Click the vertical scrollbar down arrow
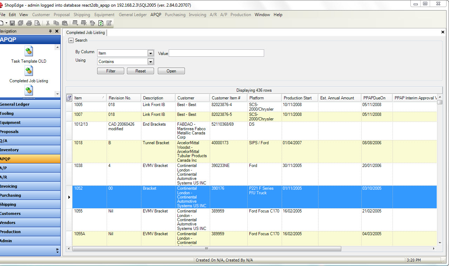 [440, 243]
